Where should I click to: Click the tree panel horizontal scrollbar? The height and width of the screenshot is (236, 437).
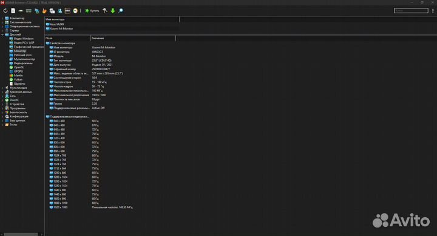tap(21, 234)
